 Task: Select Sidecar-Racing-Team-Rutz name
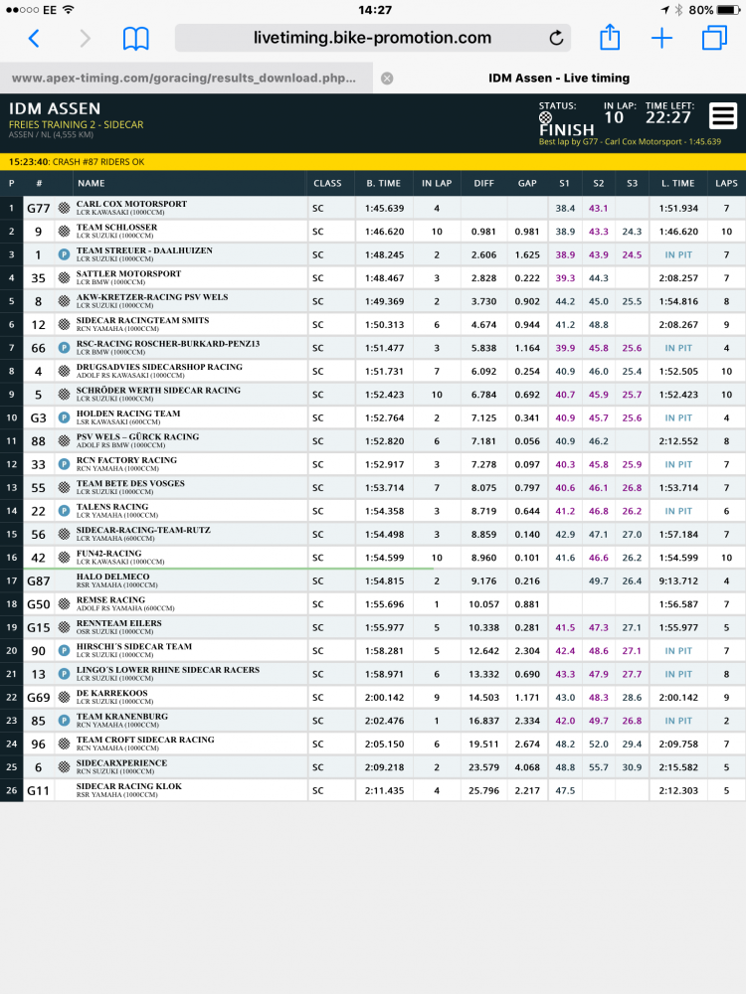tap(143, 530)
